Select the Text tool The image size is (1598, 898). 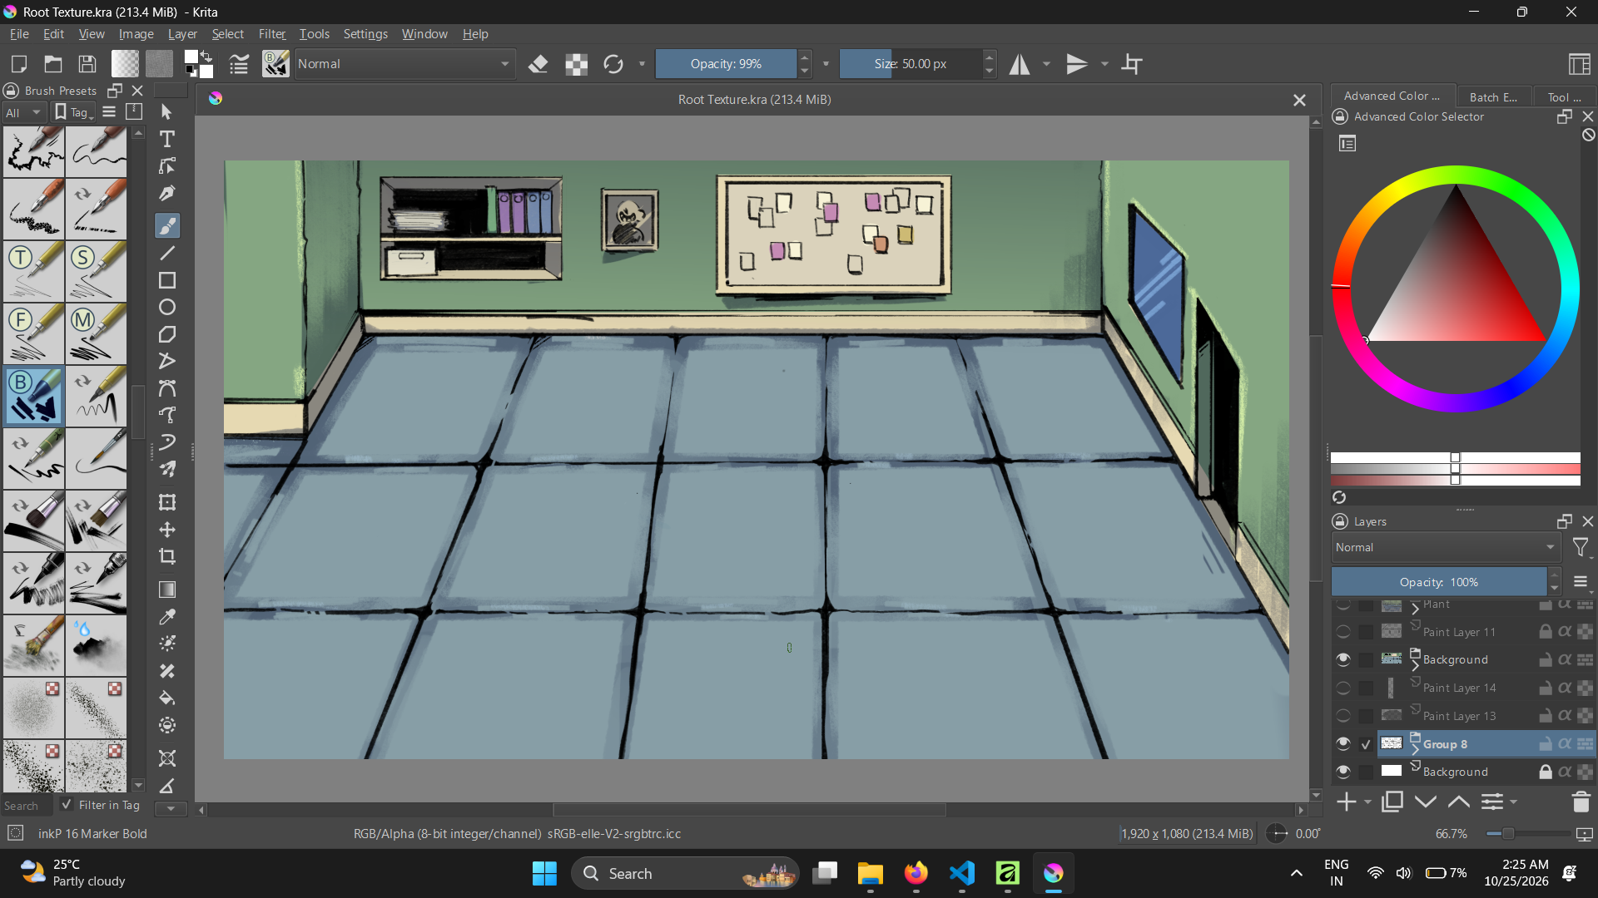point(167,139)
